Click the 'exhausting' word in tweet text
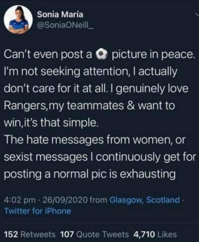 point(148,174)
